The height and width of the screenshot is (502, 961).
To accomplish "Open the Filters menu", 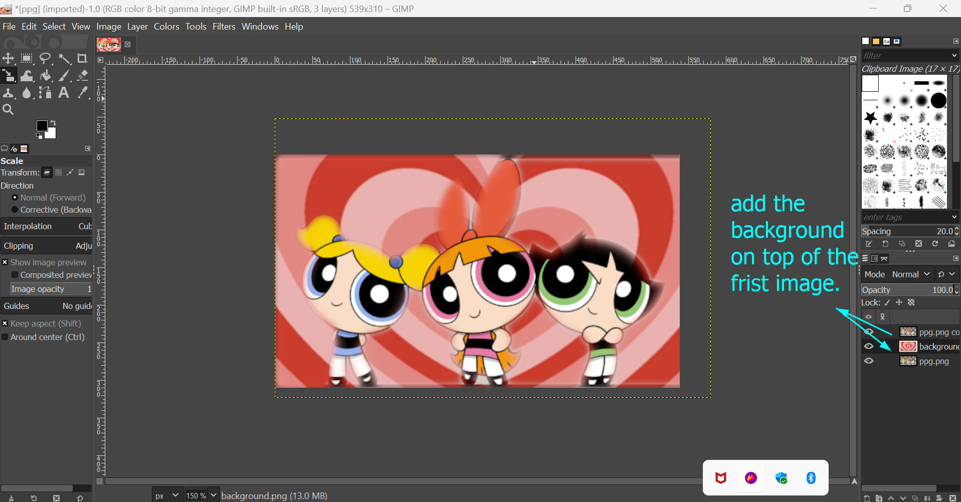I will click(x=224, y=27).
